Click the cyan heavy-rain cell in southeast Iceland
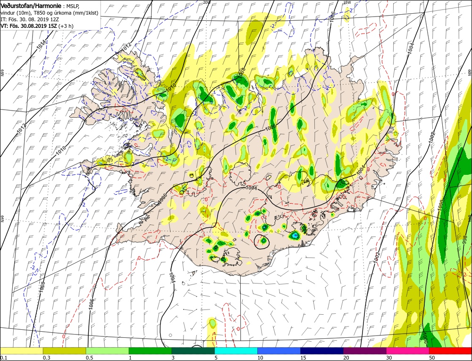Image resolution: width=472 pixels, height=361 pixels. 295,235
